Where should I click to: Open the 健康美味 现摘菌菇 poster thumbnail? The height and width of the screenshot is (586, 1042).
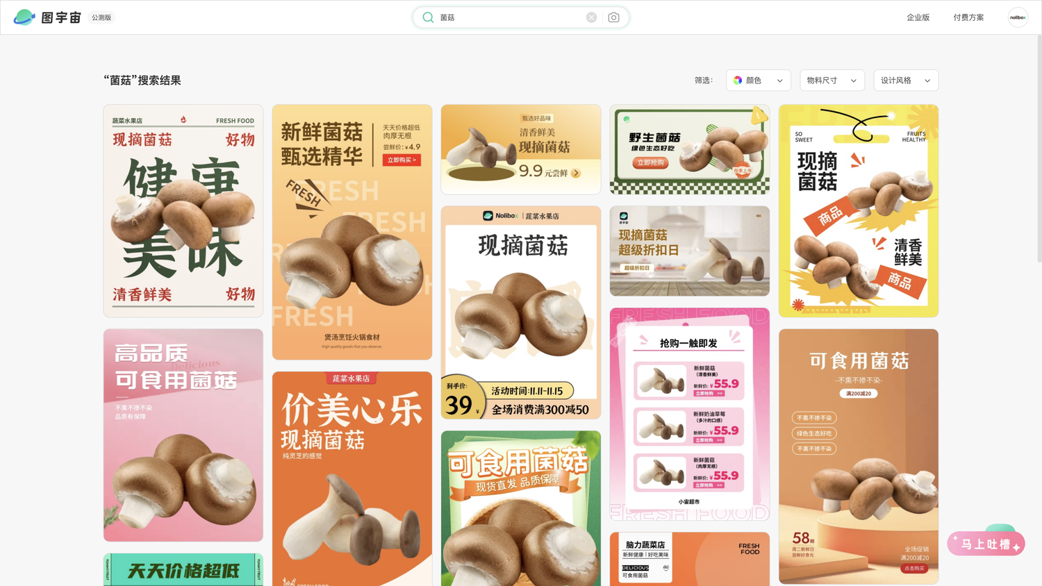183,211
